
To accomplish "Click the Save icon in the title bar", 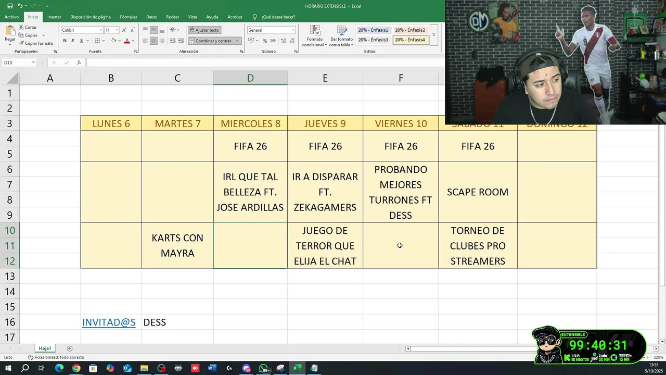I will 9,6.
